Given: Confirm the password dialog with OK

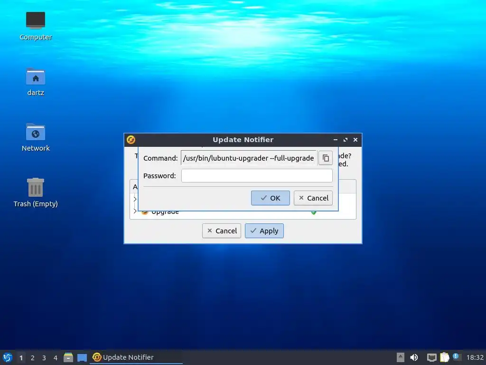Looking at the screenshot, I should click(x=270, y=198).
